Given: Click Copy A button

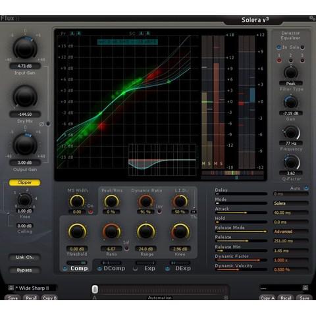Looking at the screenshot, I should pos(267,298).
